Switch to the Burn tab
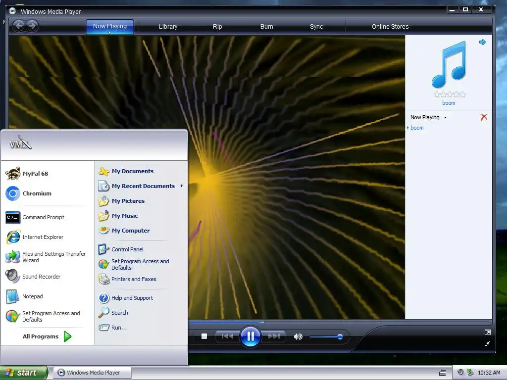This screenshot has width=507, height=380. [266, 27]
